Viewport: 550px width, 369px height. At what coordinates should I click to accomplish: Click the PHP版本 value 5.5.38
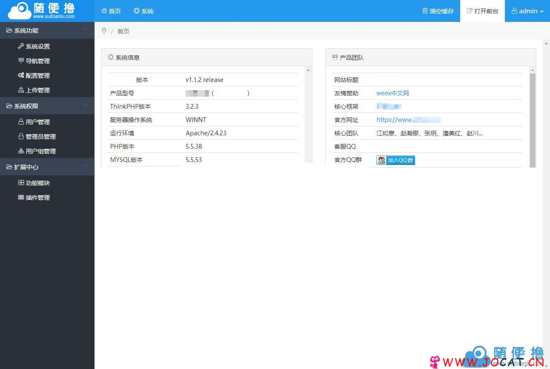coord(194,146)
